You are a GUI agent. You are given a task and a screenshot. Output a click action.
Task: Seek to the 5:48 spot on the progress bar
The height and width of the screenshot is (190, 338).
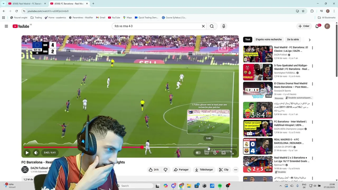[x=208, y=147]
